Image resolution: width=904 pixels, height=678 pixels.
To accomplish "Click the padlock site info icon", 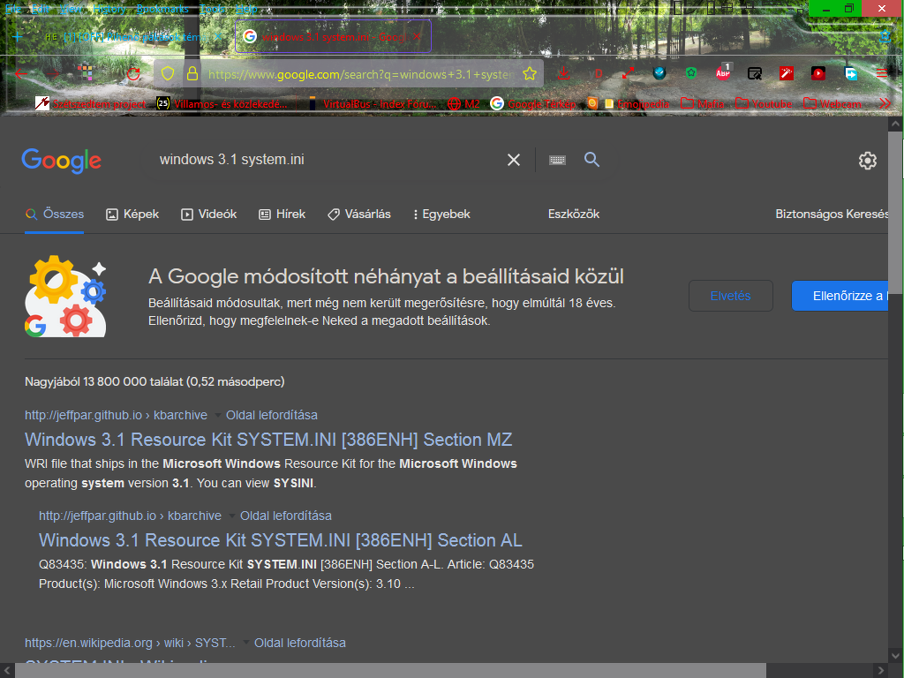I will [x=192, y=74].
